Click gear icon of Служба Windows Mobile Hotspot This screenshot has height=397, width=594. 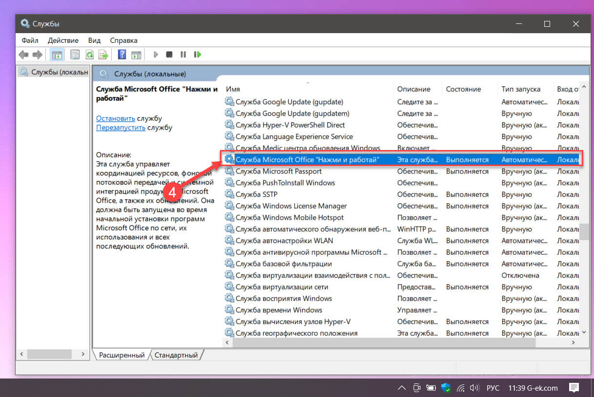[x=229, y=218]
